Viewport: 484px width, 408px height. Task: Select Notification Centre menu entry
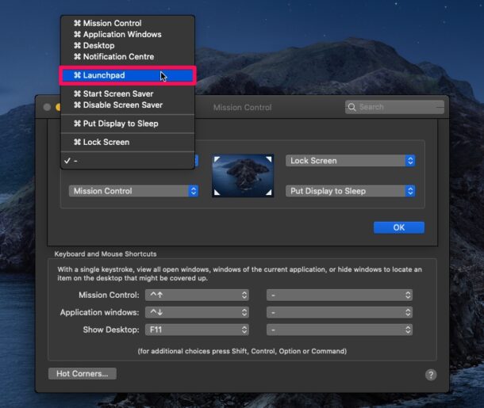coord(128,57)
